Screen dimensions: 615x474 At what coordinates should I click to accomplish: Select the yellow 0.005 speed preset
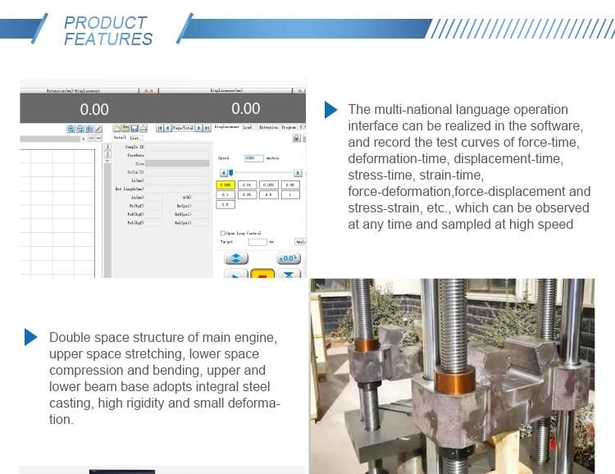tap(225, 185)
